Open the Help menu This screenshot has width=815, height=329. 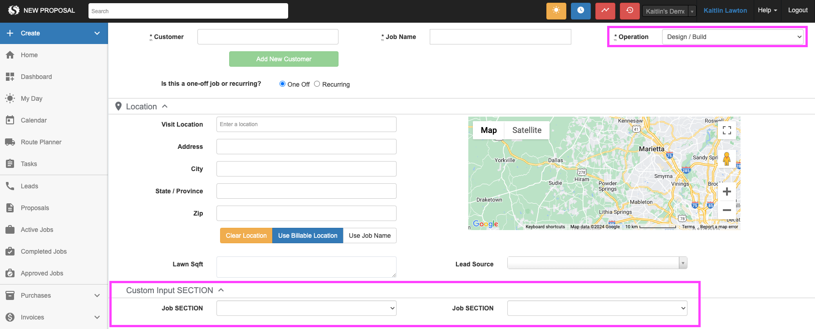tap(767, 10)
